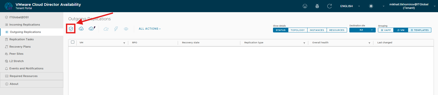Click the VMware Cloud Director Availability logo
Image resolution: width=438 pixels, height=95 pixels.
click(x=9, y=6)
